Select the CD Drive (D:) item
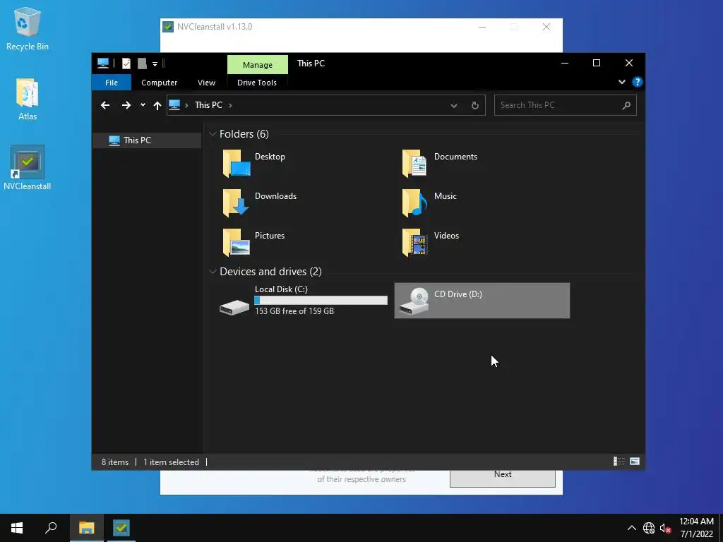This screenshot has height=542, width=723. 482,301
